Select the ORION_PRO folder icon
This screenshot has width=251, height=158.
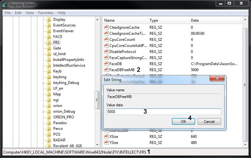[49, 117]
